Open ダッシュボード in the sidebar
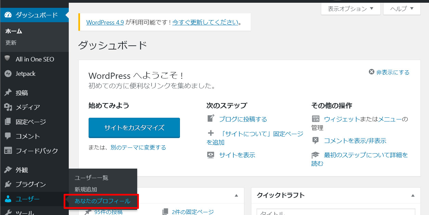Screen dimensions: 429x215 (34, 15)
